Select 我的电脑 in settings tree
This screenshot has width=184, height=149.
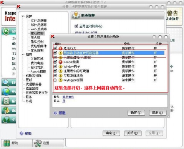point(37,63)
